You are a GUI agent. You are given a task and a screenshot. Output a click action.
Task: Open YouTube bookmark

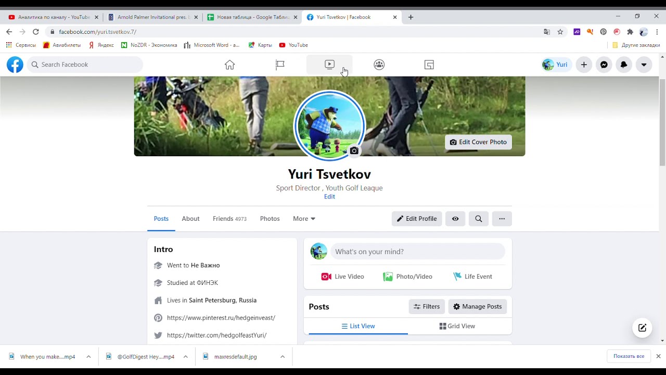pyautogui.click(x=294, y=45)
